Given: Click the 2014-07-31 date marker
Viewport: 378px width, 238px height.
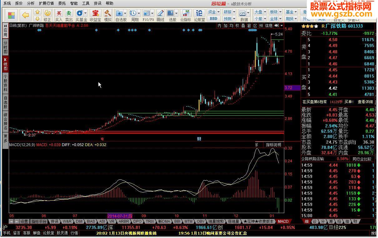Looking at the screenshot, I should (x=120, y=216).
